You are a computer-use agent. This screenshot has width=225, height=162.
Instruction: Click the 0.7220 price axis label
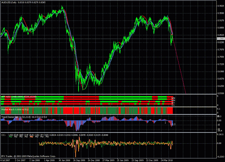coord(221,64)
